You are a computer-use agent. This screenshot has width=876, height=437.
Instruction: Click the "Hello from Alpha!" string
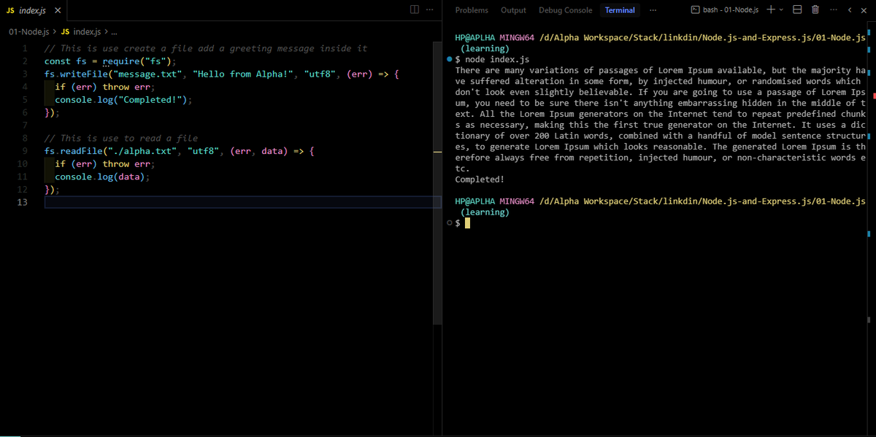coord(245,74)
